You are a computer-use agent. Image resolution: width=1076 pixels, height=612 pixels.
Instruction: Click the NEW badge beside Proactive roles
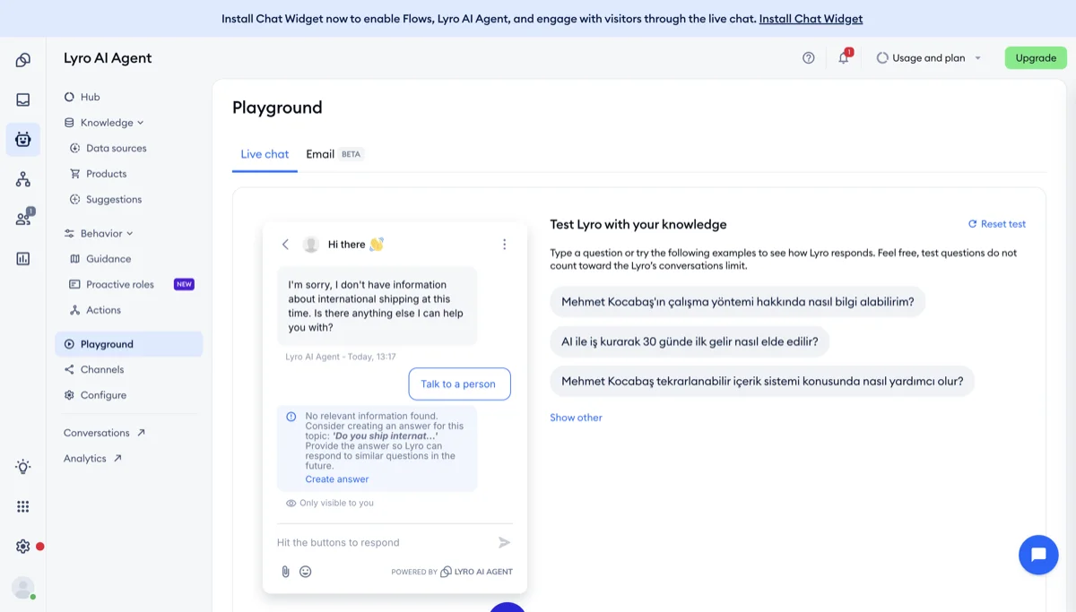pos(184,285)
